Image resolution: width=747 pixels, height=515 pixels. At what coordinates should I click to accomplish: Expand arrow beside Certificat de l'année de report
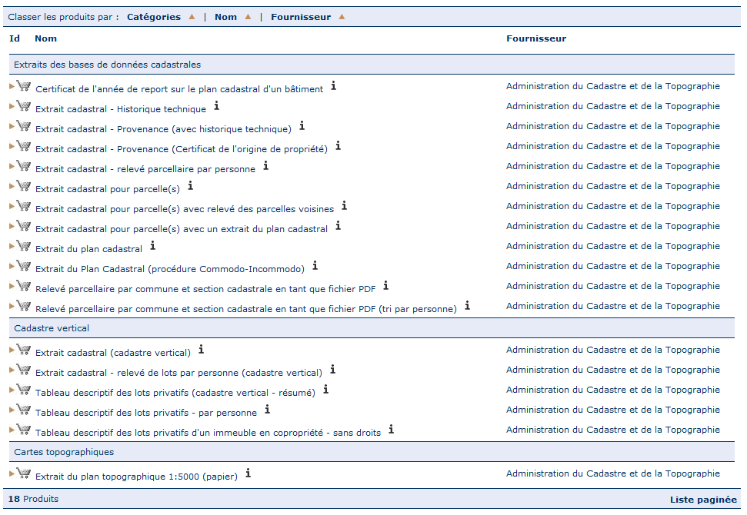coord(12,87)
